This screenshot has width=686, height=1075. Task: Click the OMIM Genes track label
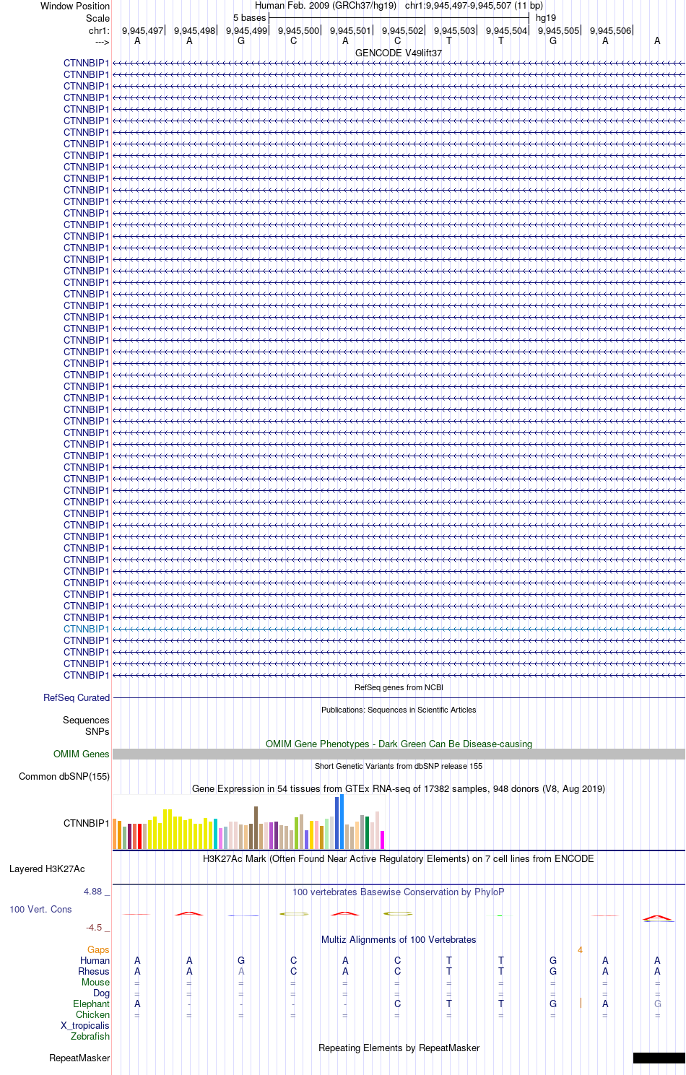coord(82,754)
